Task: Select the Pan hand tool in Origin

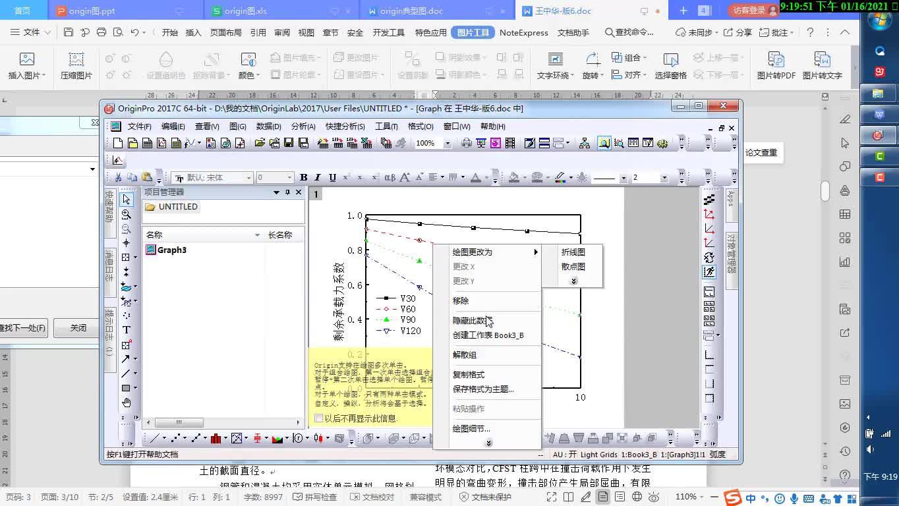Action: click(x=126, y=402)
